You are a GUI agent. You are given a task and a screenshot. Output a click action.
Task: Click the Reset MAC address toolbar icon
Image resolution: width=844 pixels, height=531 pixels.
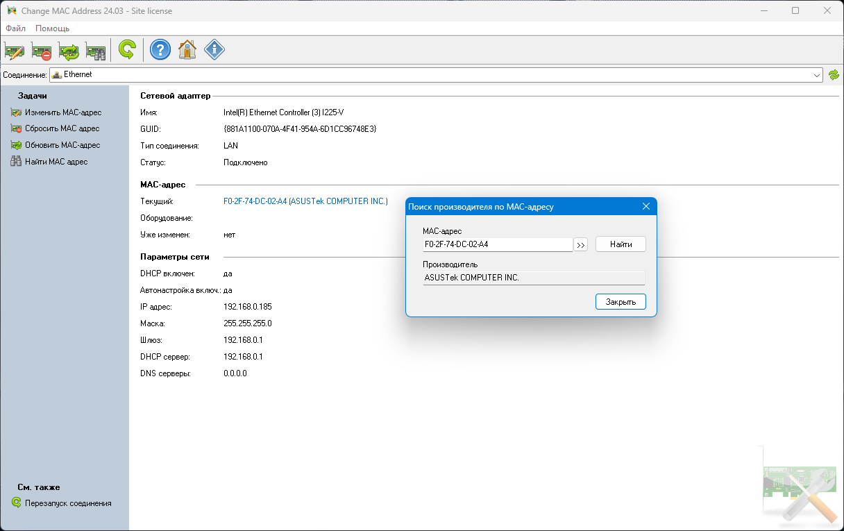tap(42, 50)
